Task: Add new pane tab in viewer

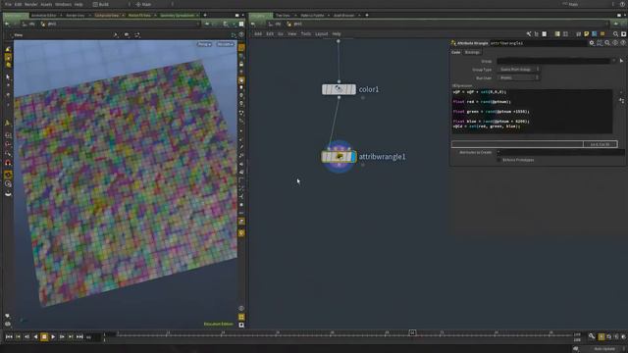Action: 205,16
